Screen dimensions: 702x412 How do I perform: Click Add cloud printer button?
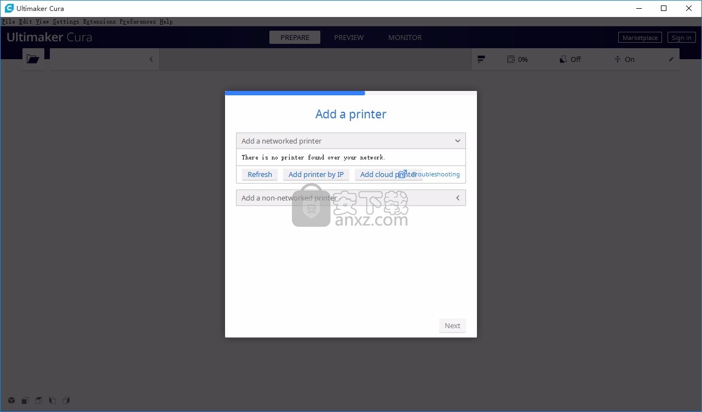pyautogui.click(x=388, y=174)
